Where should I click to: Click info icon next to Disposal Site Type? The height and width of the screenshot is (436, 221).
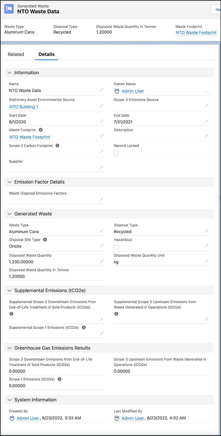click(x=45, y=240)
